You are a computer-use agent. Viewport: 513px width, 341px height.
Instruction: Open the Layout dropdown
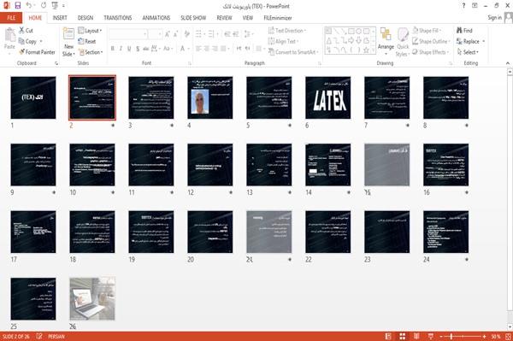(90, 31)
